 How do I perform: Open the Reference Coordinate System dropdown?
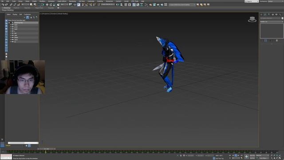pos(64,4)
